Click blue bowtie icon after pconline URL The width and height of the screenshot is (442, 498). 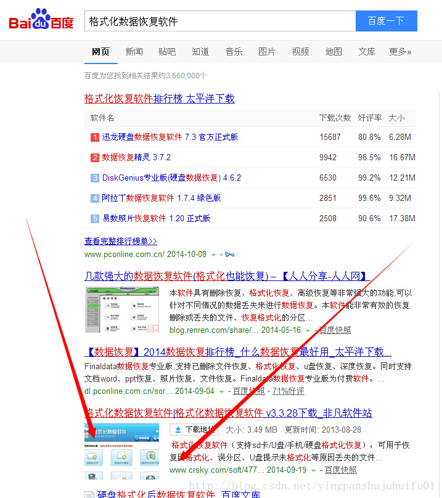click(x=230, y=255)
